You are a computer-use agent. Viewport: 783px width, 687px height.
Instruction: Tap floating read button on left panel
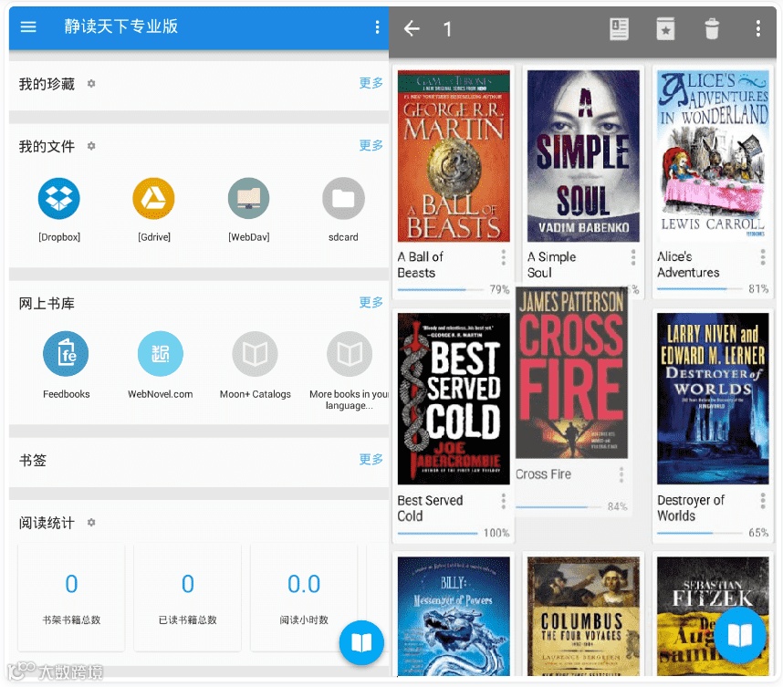pyautogui.click(x=361, y=642)
